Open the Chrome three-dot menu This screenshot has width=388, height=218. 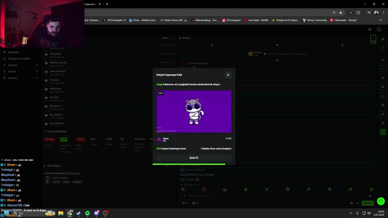383,13
